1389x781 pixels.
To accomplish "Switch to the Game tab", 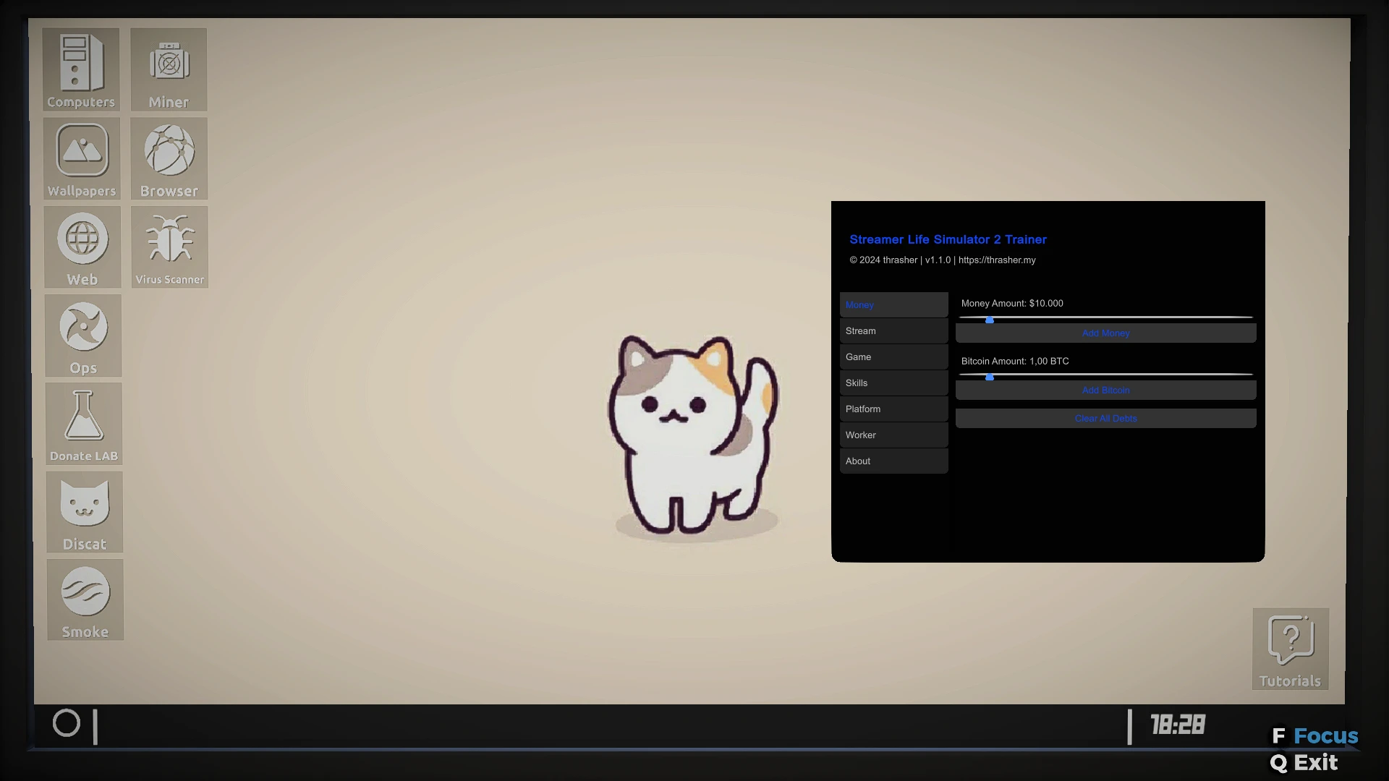I will tap(894, 357).
